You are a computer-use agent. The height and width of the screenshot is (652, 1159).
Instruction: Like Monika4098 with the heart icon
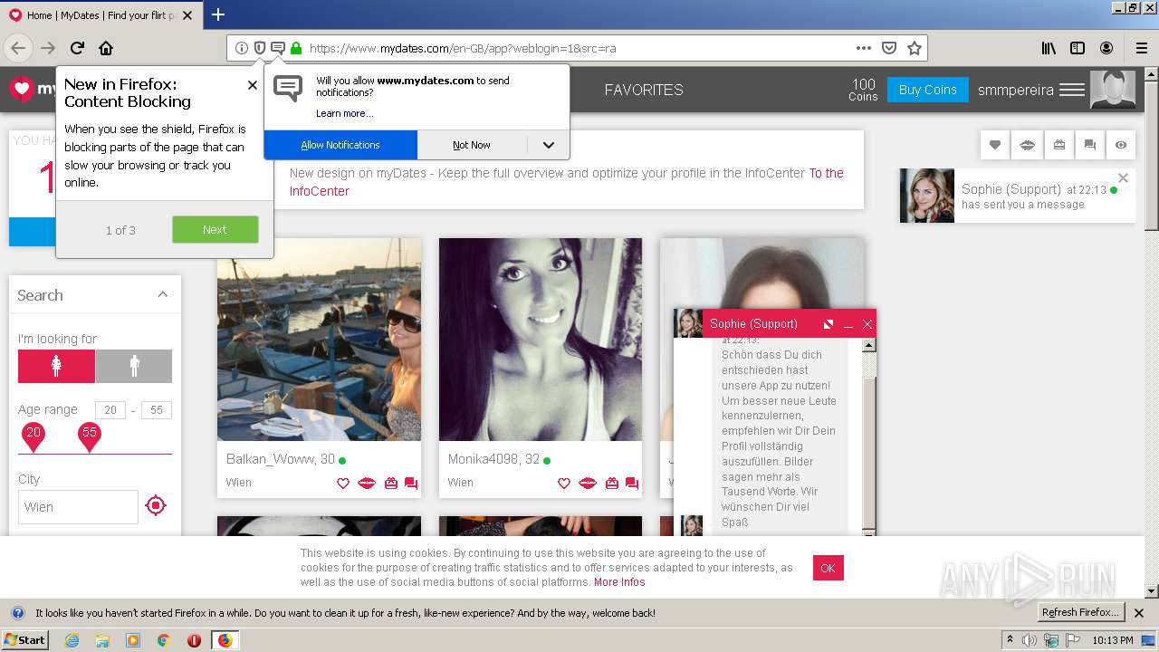point(564,484)
